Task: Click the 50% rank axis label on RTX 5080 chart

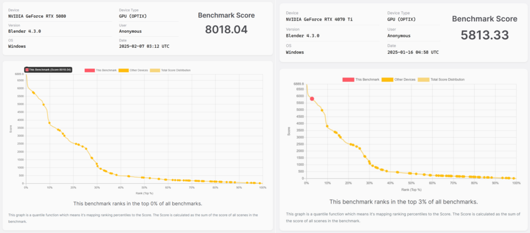Action: click(144, 187)
